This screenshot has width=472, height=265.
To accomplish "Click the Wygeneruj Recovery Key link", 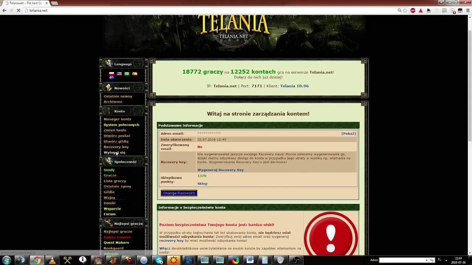I will [221, 170].
